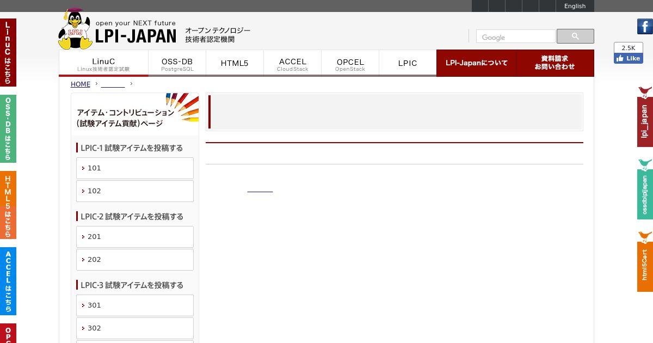
Task: Go to HOME breadcrumb link
Action: [81, 84]
